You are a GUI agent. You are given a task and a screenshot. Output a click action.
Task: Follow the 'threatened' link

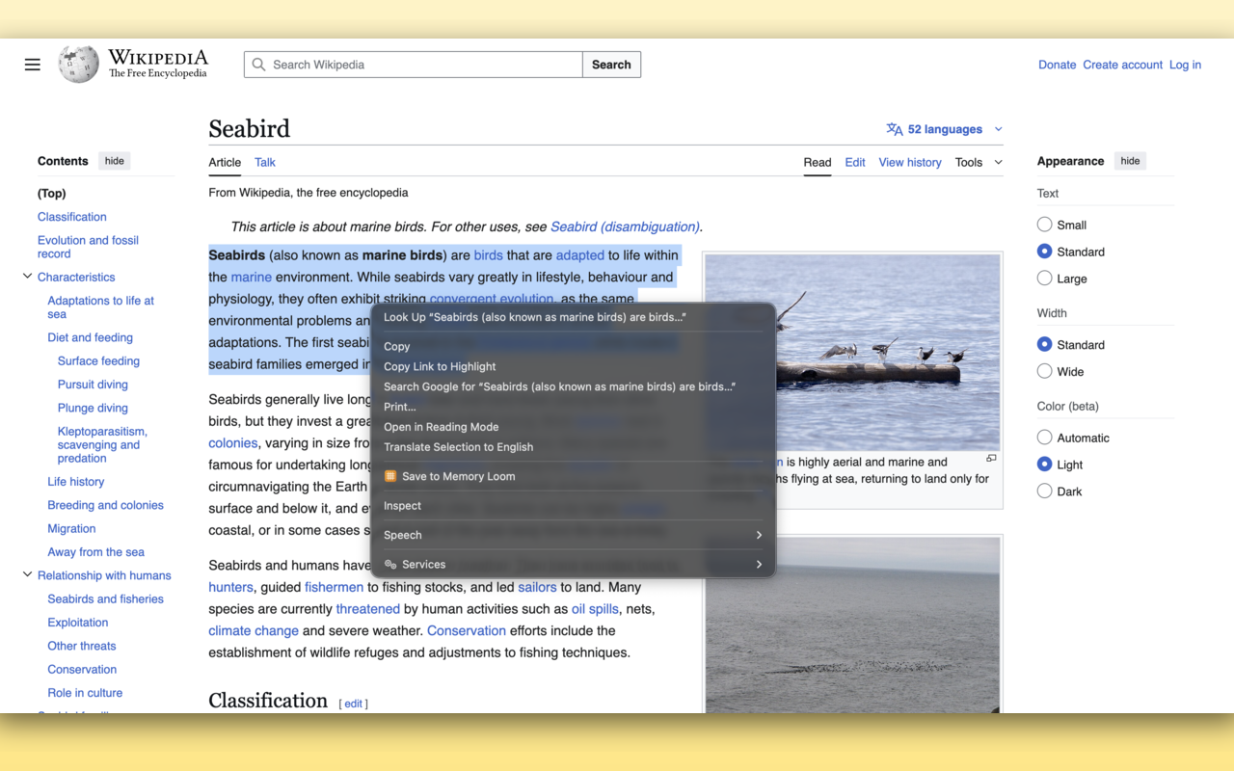[x=368, y=609]
